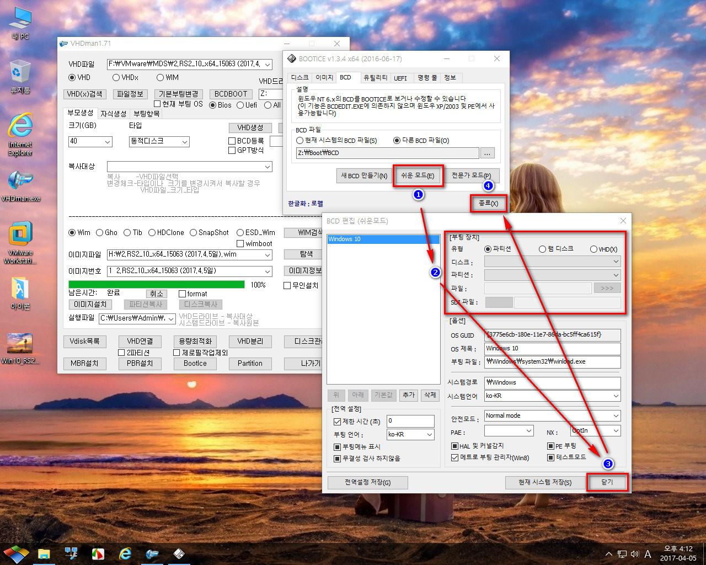Switch to BOOTICE taskbar button
The height and width of the screenshot is (565, 706).
coord(179,553)
